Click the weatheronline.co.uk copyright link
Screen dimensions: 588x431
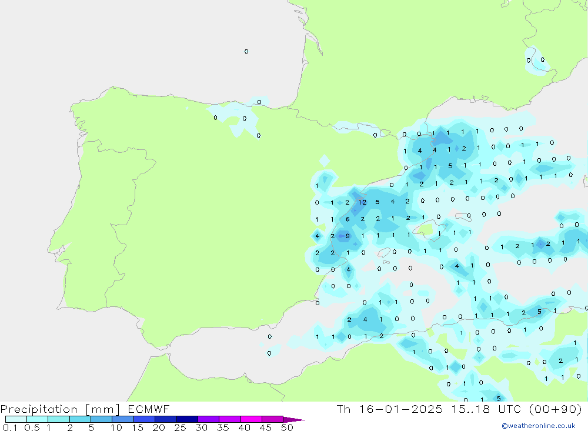pyautogui.click(x=538, y=426)
